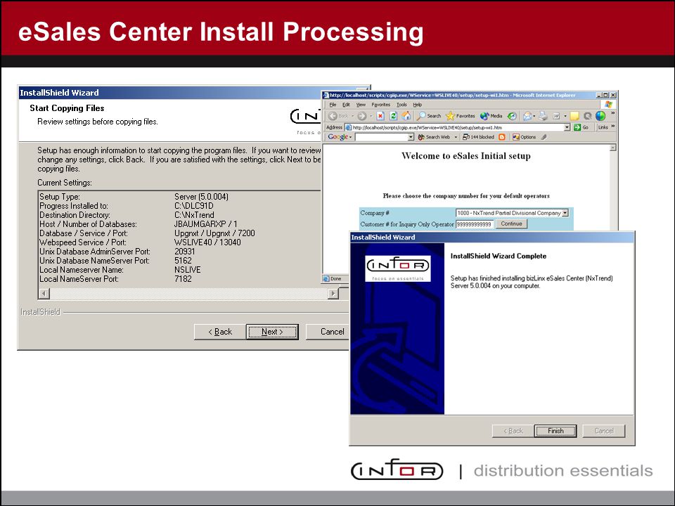
Task: Click the Edit with Word icon
Action: pyautogui.click(x=557, y=116)
